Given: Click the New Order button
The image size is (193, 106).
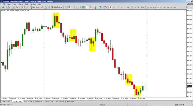Looking at the screenshot, I should pos(35,7).
